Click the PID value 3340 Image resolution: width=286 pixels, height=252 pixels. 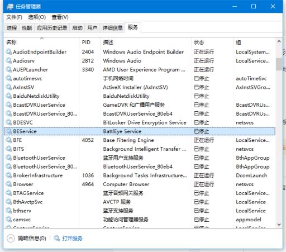coord(88,69)
